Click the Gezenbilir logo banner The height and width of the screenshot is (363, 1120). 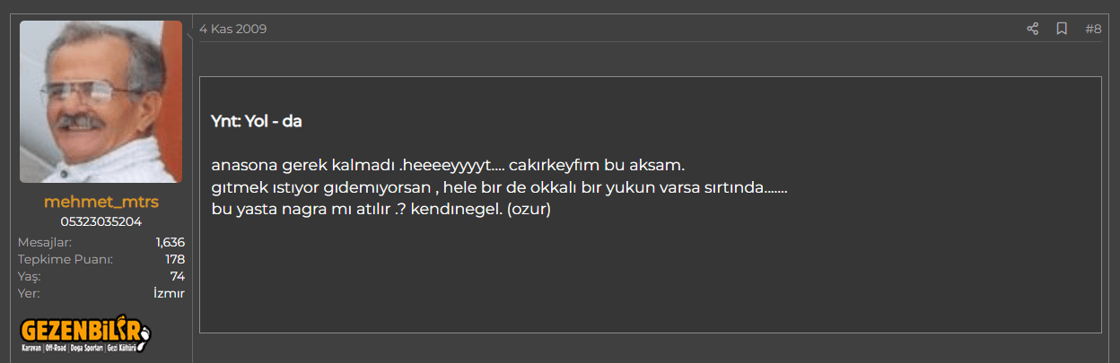click(85, 333)
